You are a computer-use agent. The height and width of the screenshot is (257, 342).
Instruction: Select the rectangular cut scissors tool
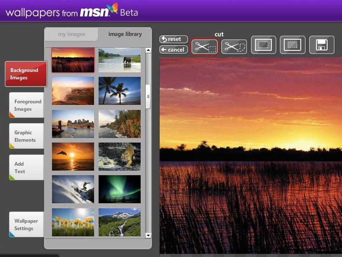(x=205, y=47)
